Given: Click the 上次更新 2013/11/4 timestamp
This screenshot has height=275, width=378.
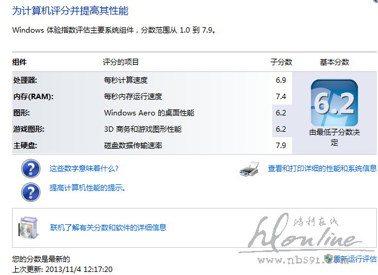Looking at the screenshot, I should point(62,269).
